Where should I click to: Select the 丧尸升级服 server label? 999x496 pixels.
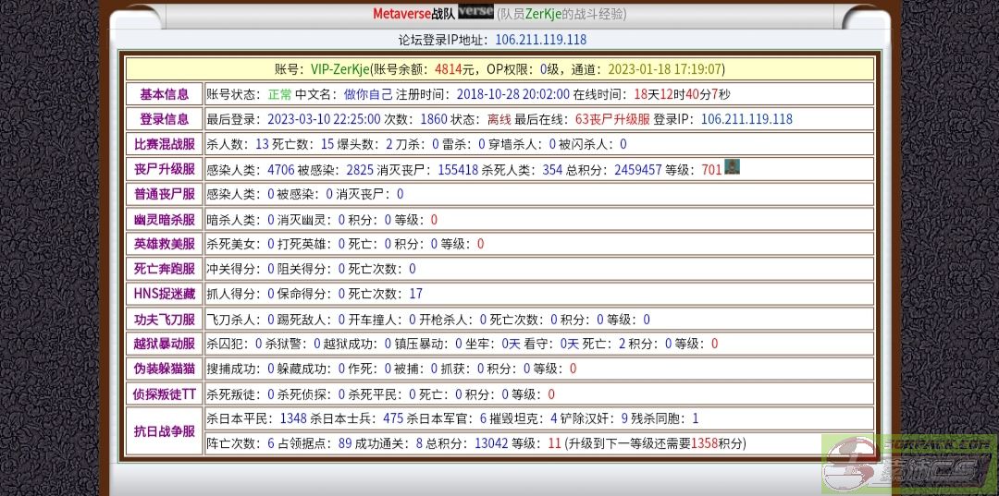[165, 169]
